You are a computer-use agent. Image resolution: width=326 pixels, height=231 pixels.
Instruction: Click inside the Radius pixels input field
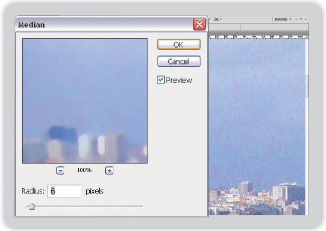tap(64, 191)
